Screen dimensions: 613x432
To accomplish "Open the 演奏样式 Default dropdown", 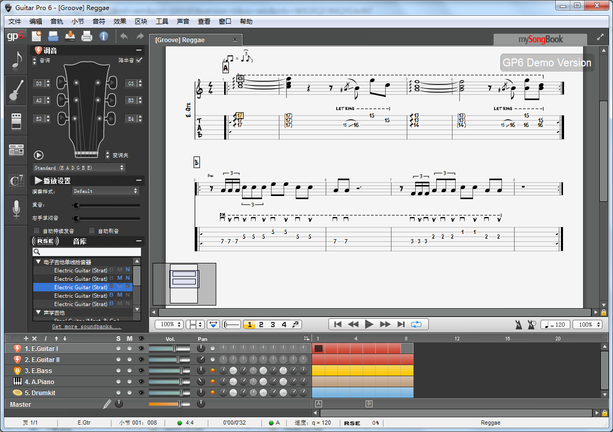I will tap(105, 191).
